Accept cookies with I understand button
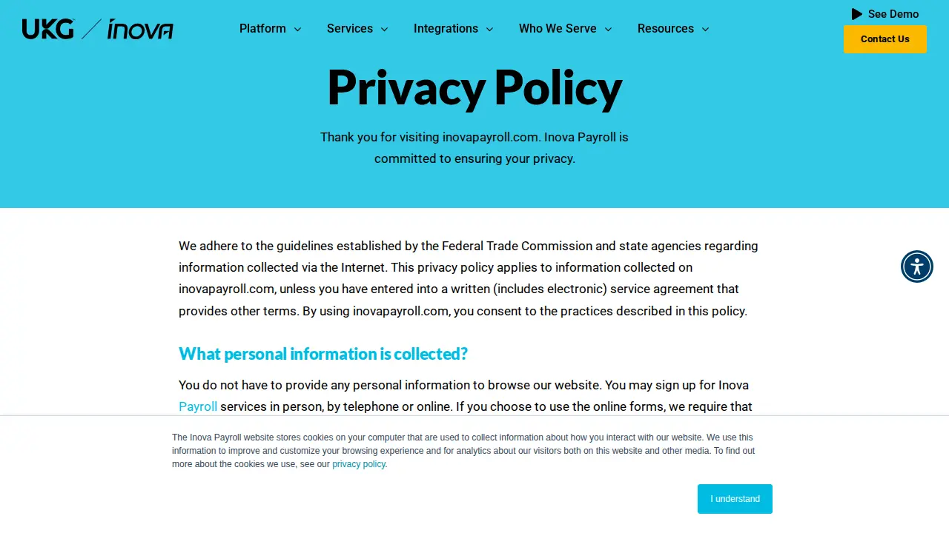The width and height of the screenshot is (949, 533). point(735,499)
